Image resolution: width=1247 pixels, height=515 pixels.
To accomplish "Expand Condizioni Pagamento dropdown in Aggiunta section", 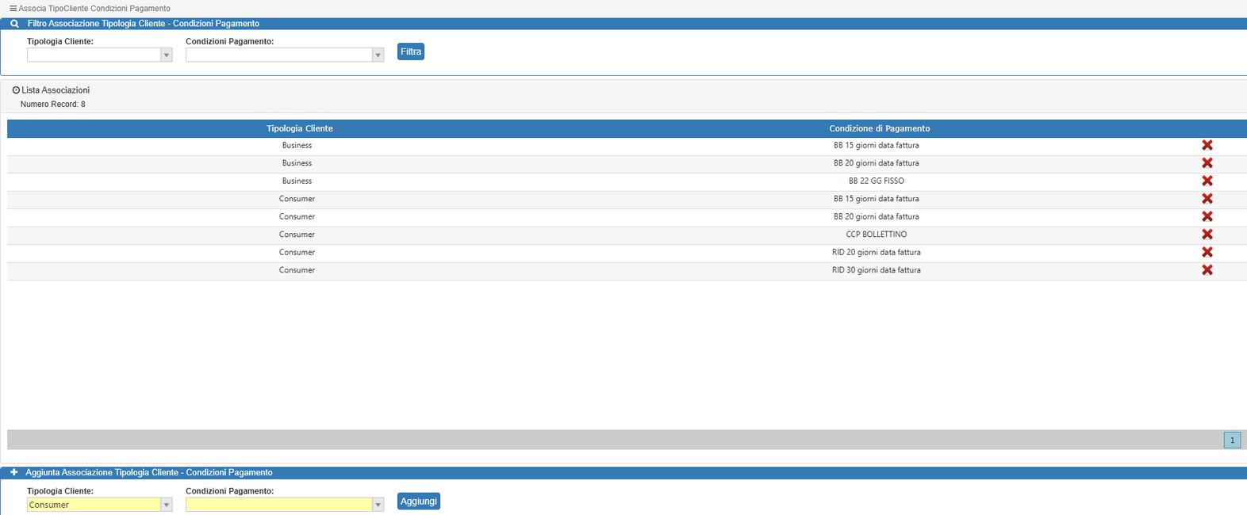I will pyautogui.click(x=378, y=505).
